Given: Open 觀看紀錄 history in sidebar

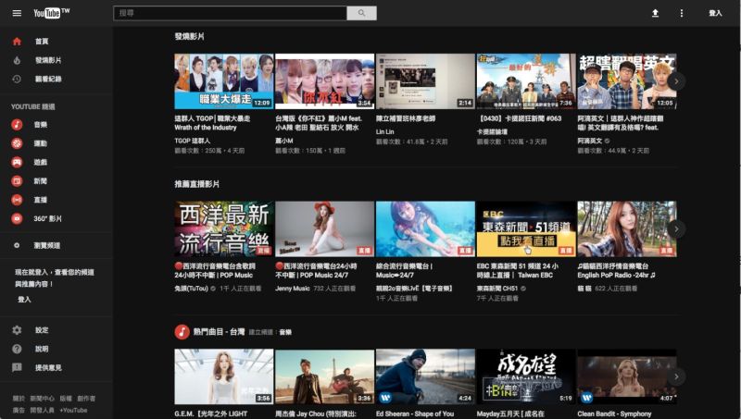Looking at the screenshot, I should 57,79.
